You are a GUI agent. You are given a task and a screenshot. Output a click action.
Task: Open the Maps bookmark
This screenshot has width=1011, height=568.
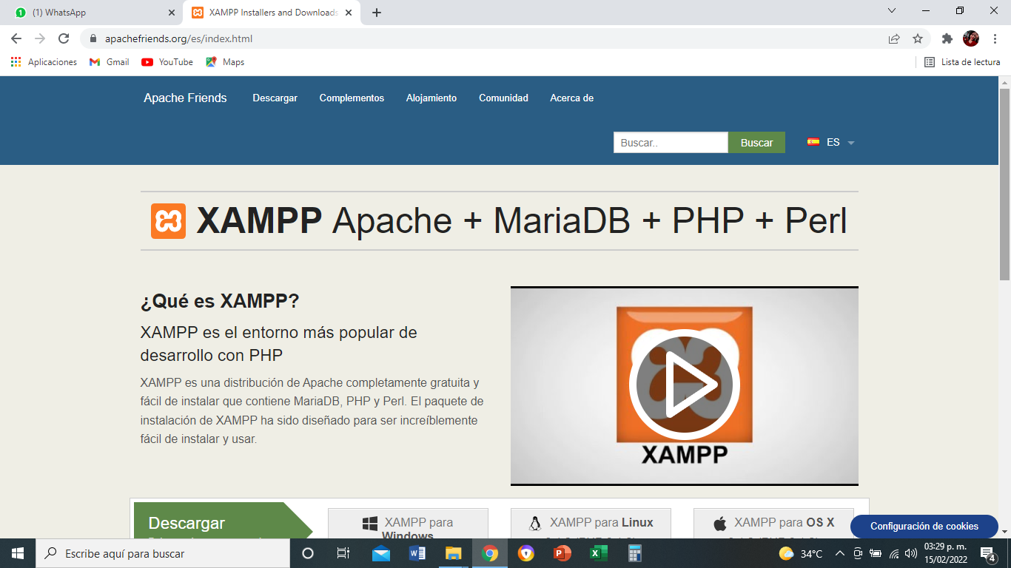[x=225, y=62]
